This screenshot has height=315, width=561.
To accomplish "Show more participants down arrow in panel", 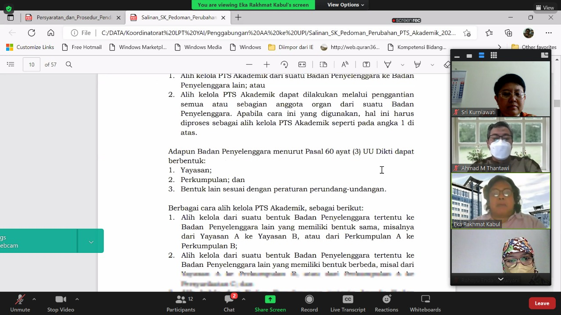I will coord(501,279).
